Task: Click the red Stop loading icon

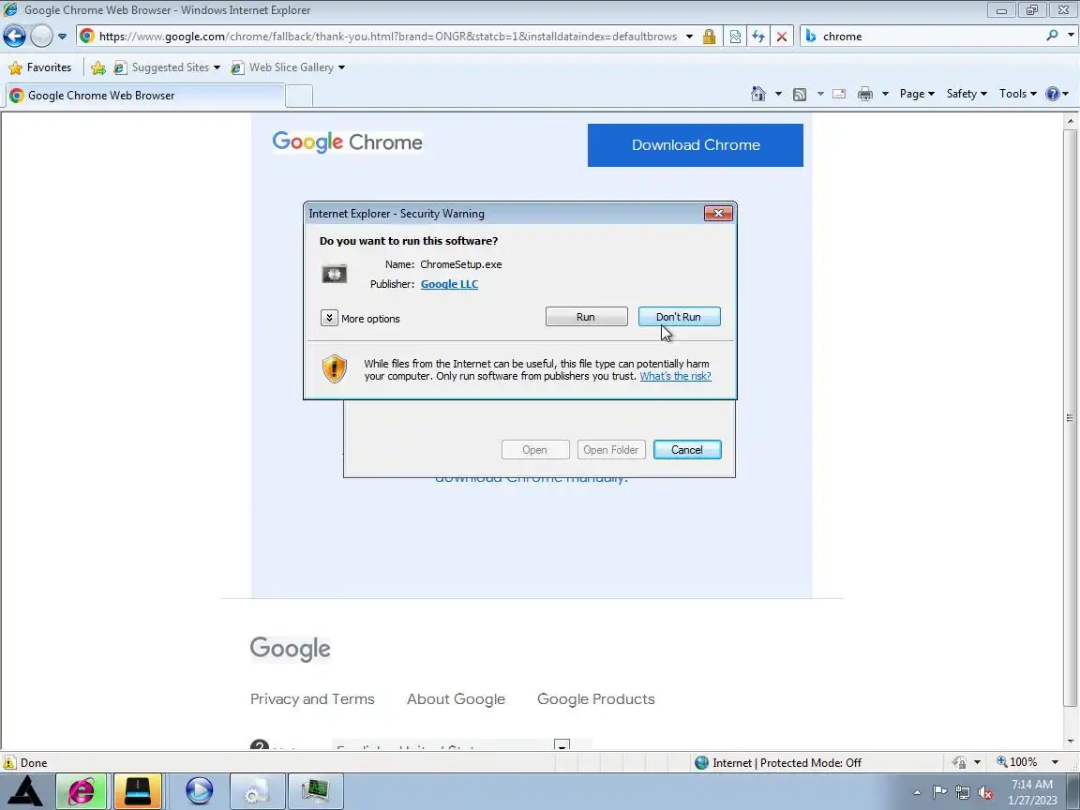Action: [782, 36]
